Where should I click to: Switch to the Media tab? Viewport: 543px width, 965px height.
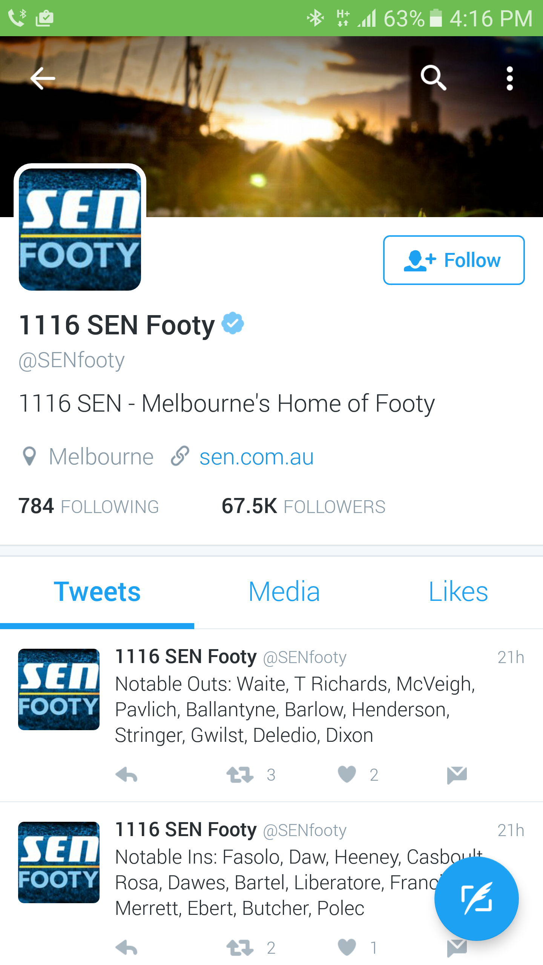coord(284,592)
